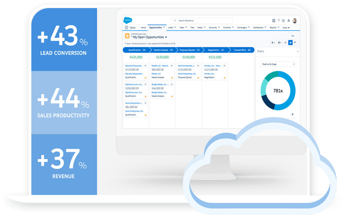Image resolution: width=341 pixels, height=215 pixels.
Task: Click warning icon on Pardot LLC card
Action: pos(172,78)
